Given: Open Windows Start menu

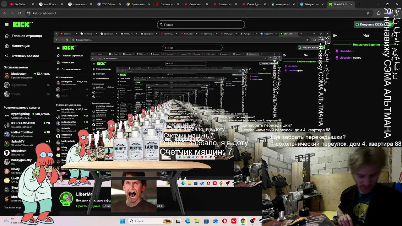Looking at the screenshot, I should (x=122, y=221).
